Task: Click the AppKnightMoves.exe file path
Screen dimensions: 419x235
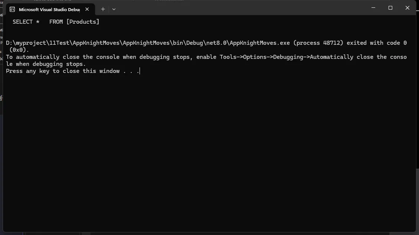Action: tap(148, 43)
